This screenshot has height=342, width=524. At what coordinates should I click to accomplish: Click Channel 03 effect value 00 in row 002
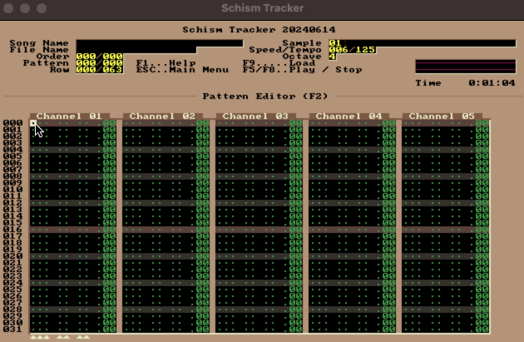click(296, 136)
